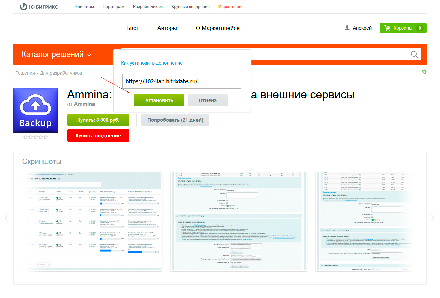This screenshot has width=440, height=298.
Task: Open the Разработчикам menu item
Action: tap(148, 7)
